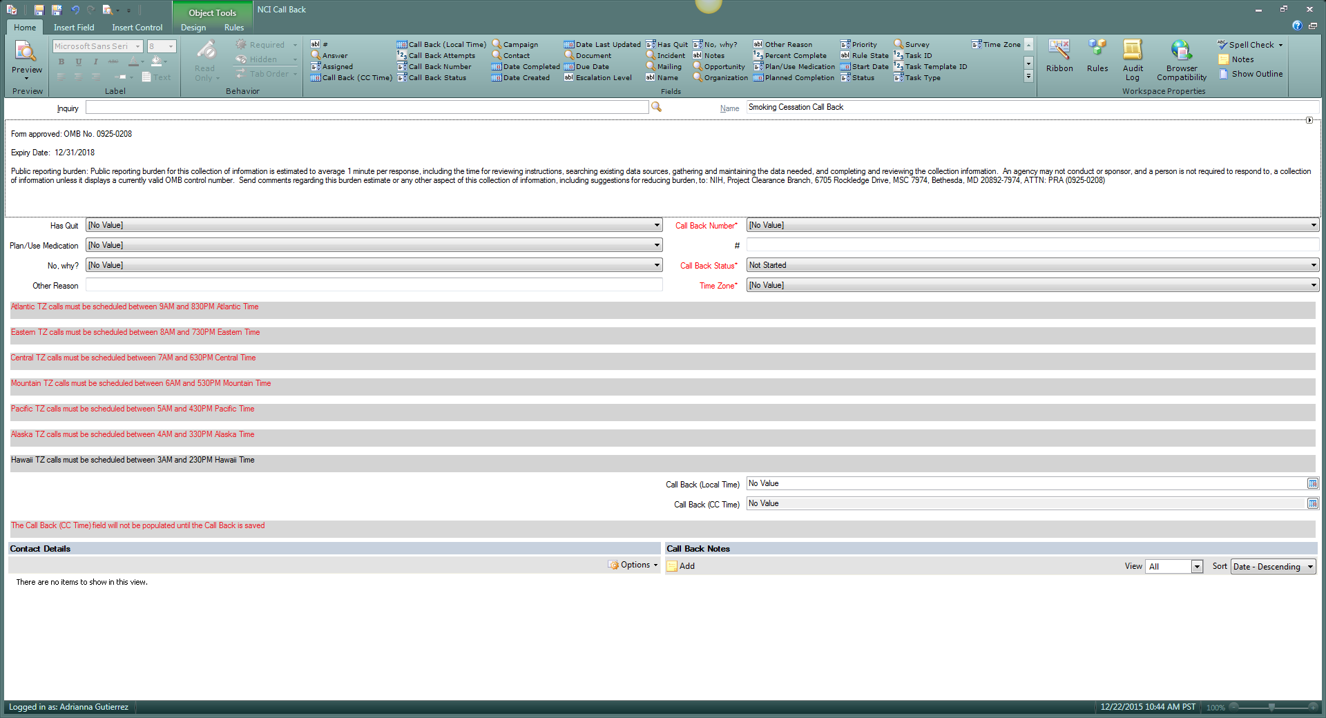The height and width of the screenshot is (718, 1326).
Task: Click the Name field with Smoking Cessation Call Back
Action: [x=1032, y=107]
